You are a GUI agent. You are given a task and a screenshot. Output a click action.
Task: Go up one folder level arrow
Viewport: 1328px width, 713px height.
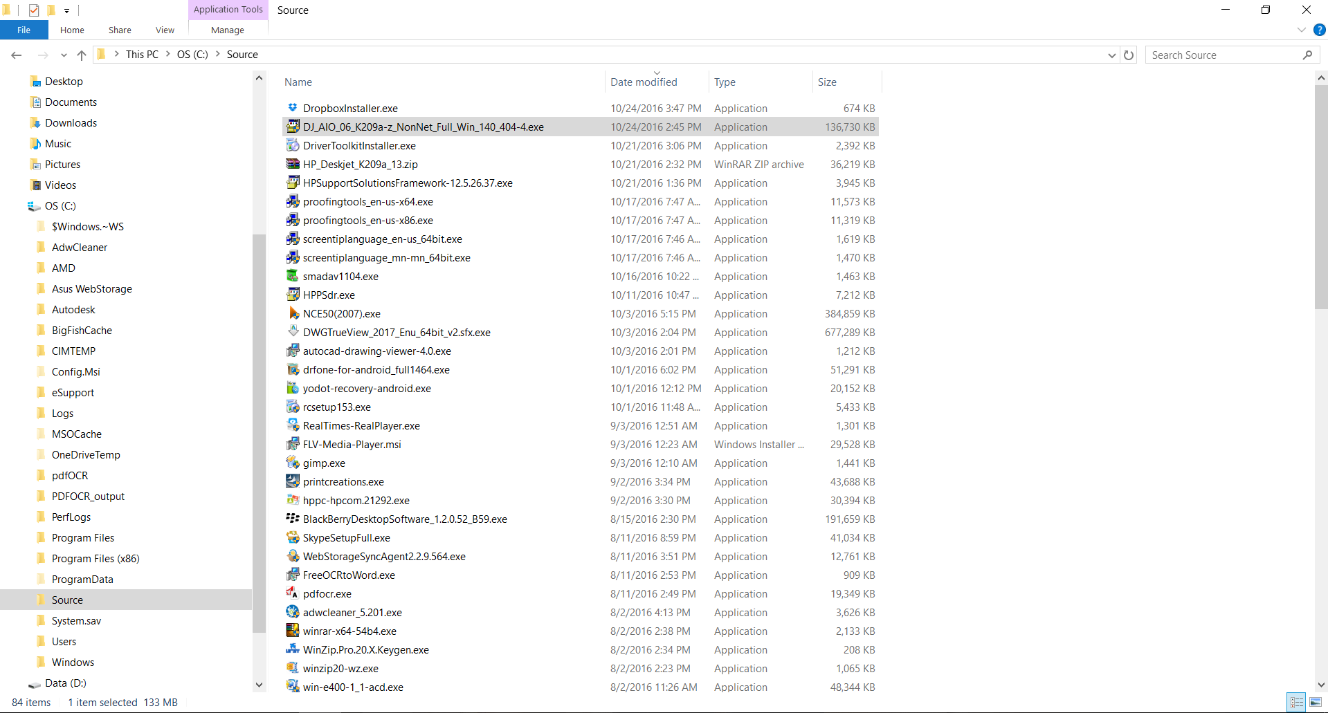click(82, 55)
